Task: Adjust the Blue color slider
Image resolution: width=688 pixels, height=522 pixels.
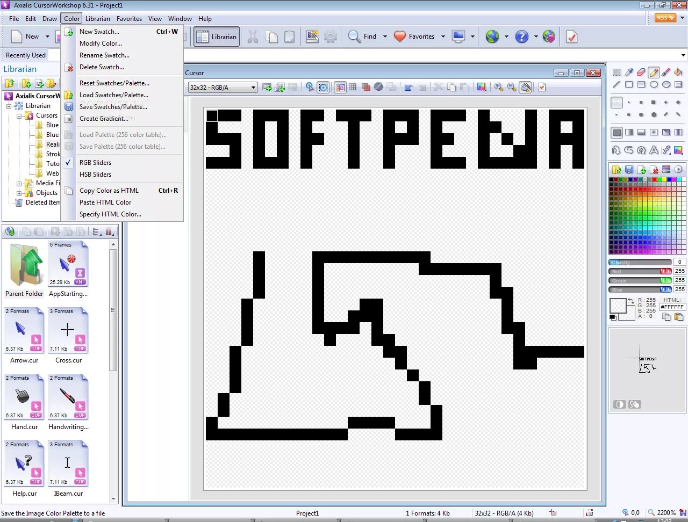Action: coord(640,289)
